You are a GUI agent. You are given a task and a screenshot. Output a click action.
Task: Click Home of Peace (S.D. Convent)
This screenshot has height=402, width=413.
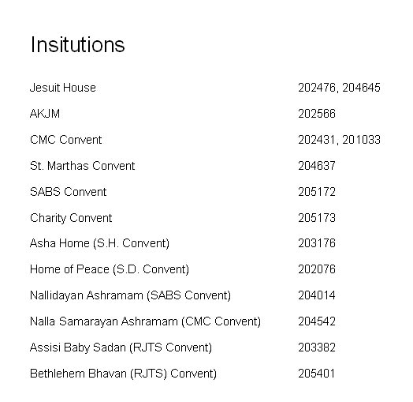click(110, 269)
